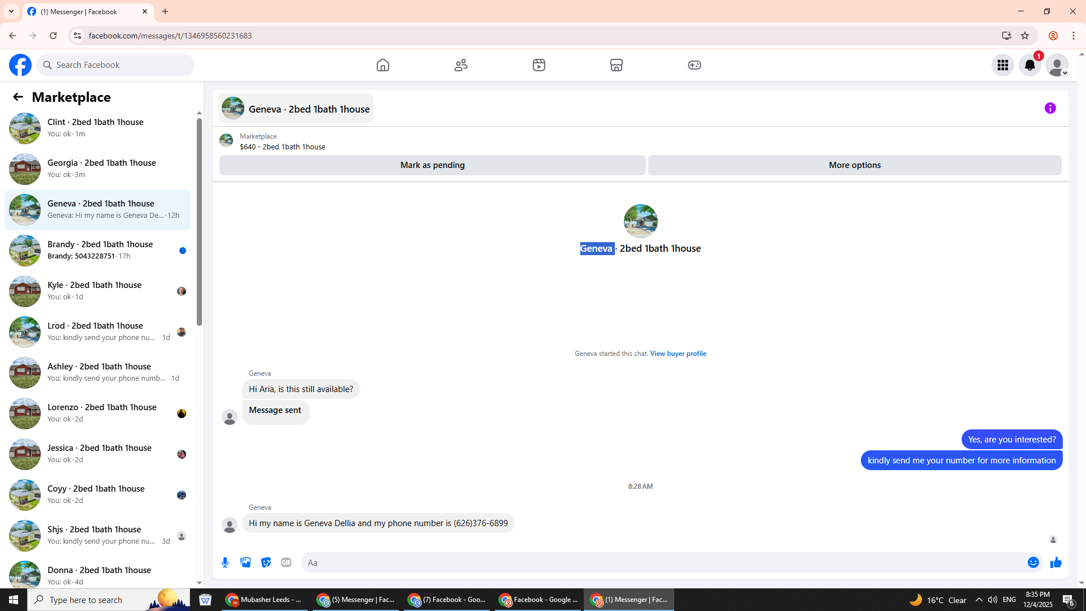The width and height of the screenshot is (1086, 611).
Task: Expand More options for listing
Action: pos(854,165)
